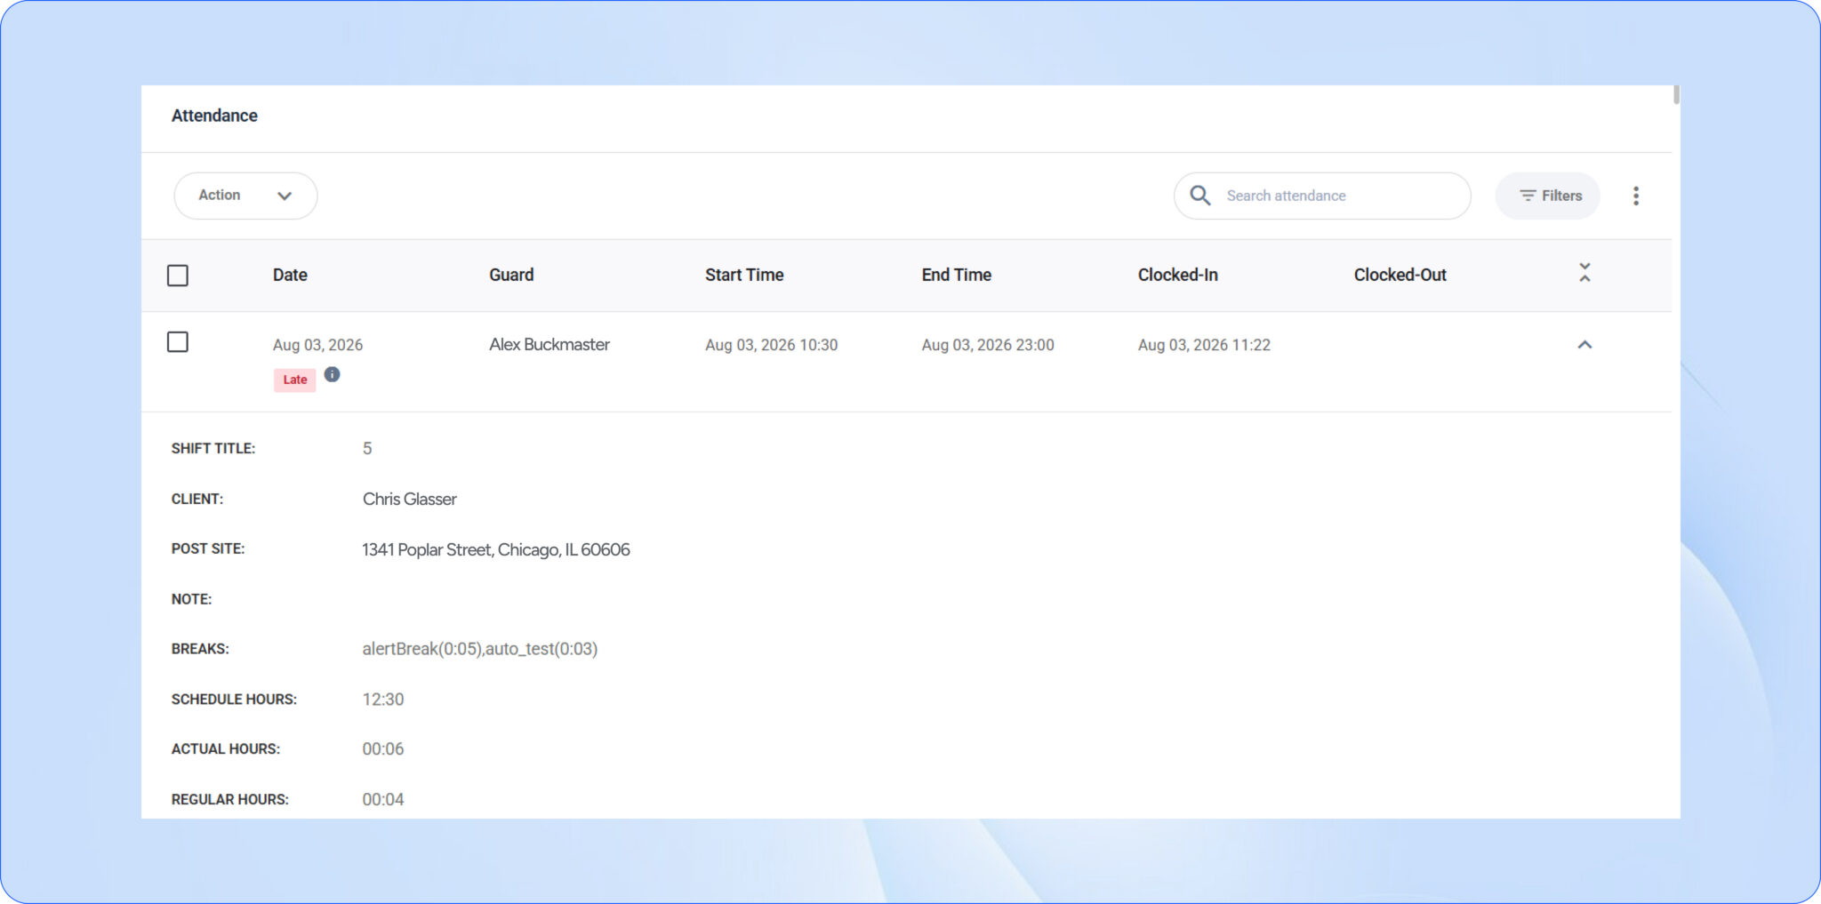The width and height of the screenshot is (1821, 904).
Task: Open the Filters panel
Action: pyautogui.click(x=1547, y=196)
